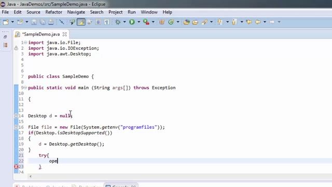332x187 pixels.
Task: Click on 'public class SampleDemo {' text
Action: pos(61,76)
